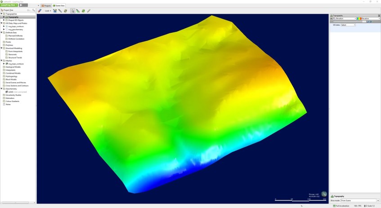Click the scene capture screenshot icon
The width and height of the screenshot is (381, 208).
click(x=55, y=11)
